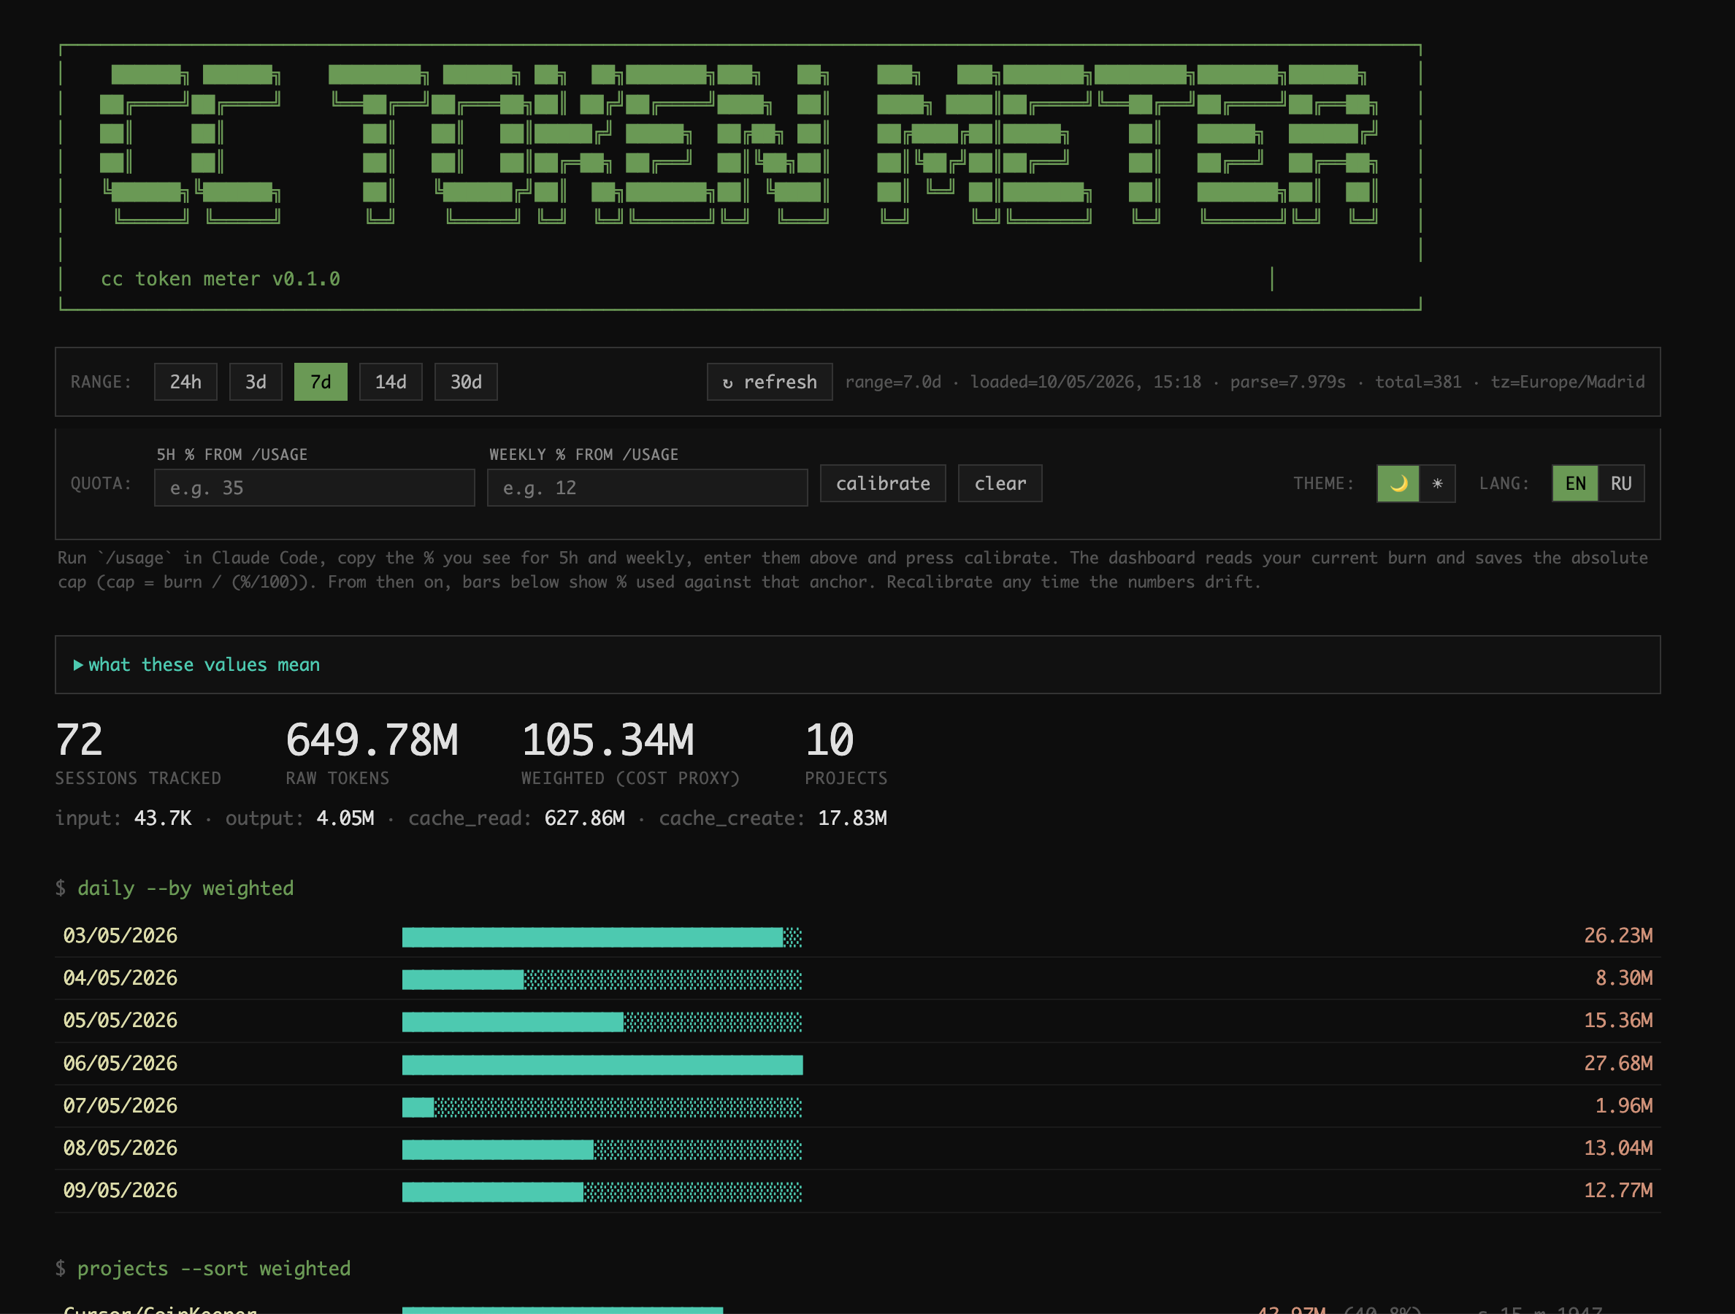Click the clear button

coord(1000,483)
